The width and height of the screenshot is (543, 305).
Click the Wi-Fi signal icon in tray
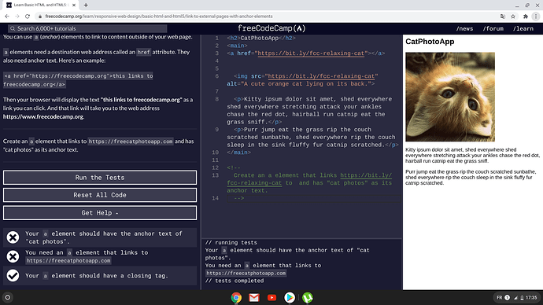tap(515, 298)
